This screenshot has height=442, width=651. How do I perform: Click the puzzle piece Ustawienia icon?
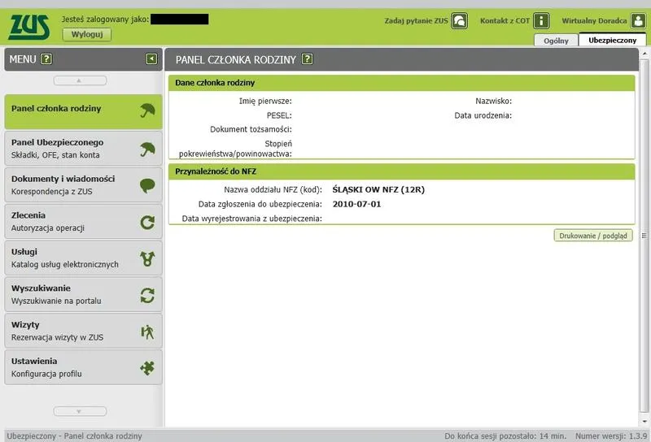click(147, 367)
